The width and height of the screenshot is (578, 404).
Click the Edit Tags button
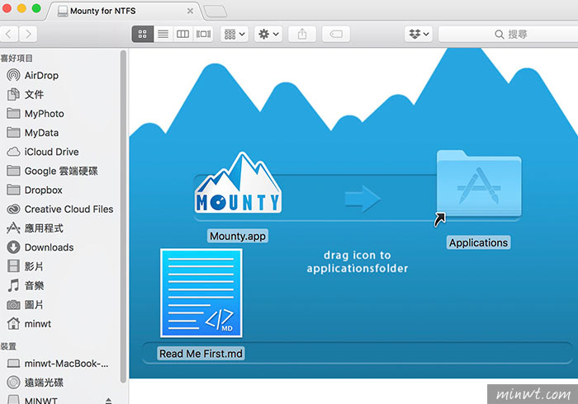tap(336, 35)
